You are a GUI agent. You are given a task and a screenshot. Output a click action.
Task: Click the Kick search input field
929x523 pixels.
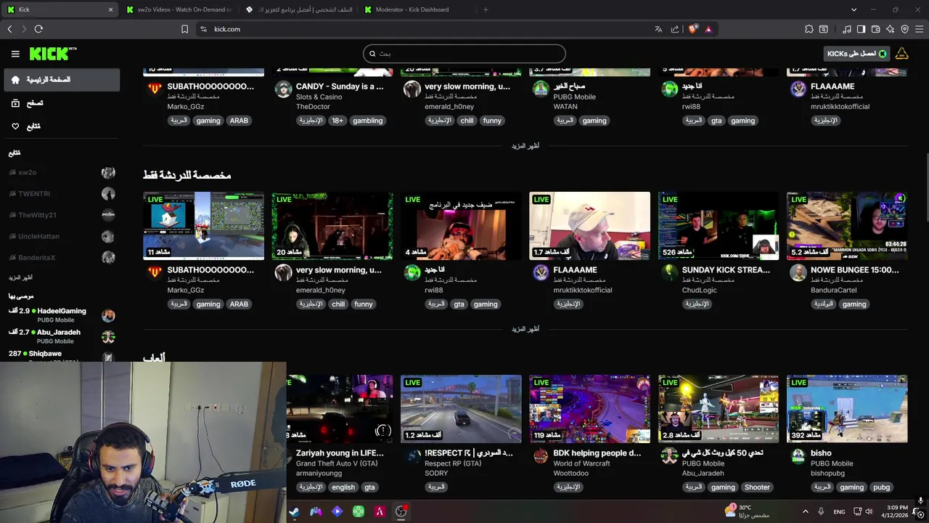[x=464, y=54]
